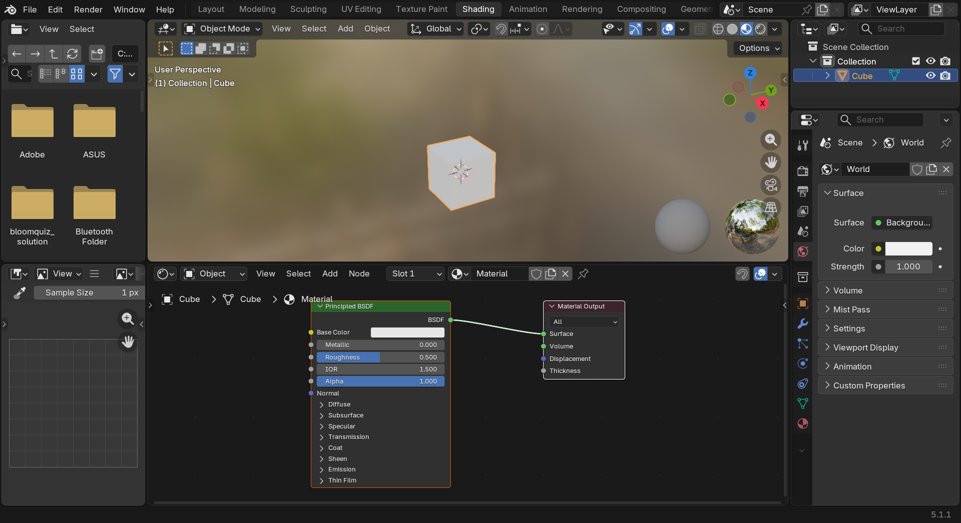The height and width of the screenshot is (523, 961).
Task: Create new folder icon in file browser
Action: (97, 53)
